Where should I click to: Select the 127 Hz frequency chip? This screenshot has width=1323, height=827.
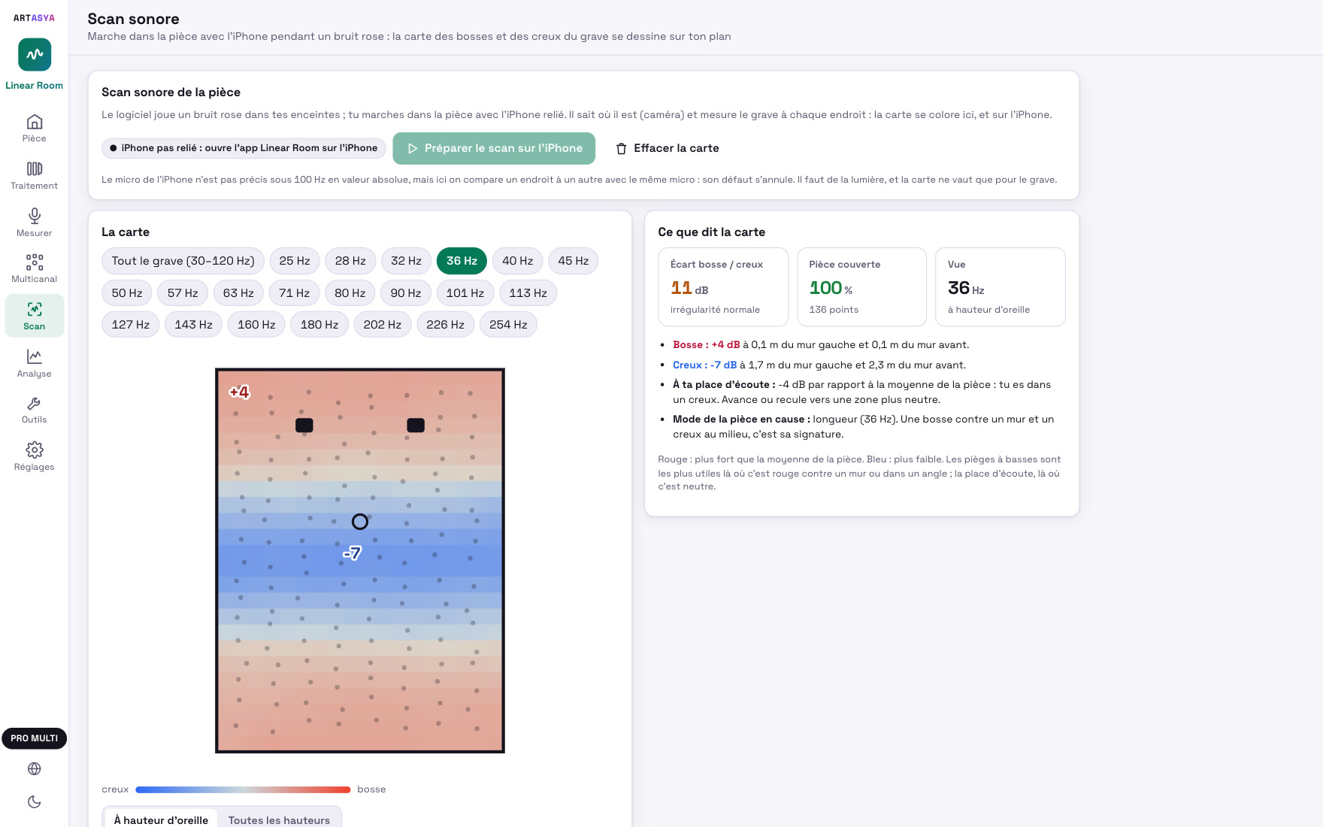tap(131, 325)
